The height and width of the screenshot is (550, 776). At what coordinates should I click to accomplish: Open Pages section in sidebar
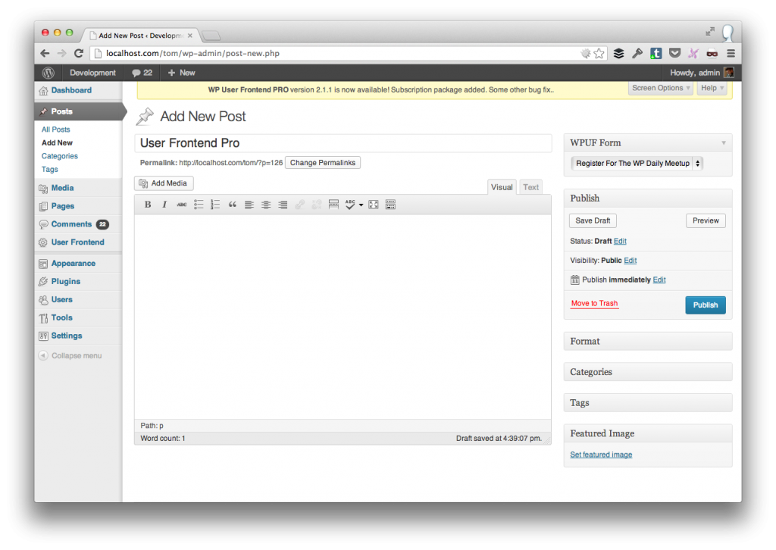(63, 206)
